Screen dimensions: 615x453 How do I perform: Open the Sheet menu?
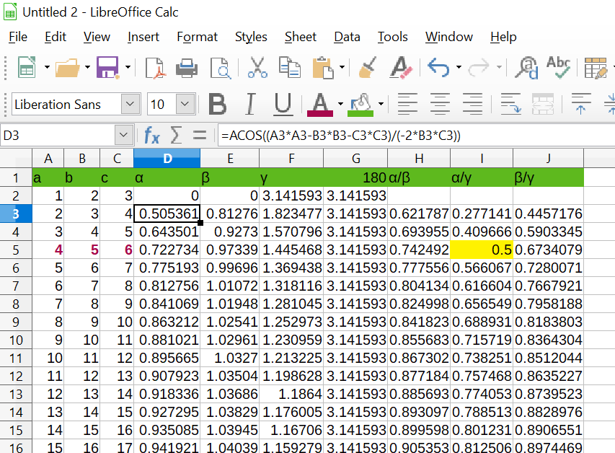point(301,37)
